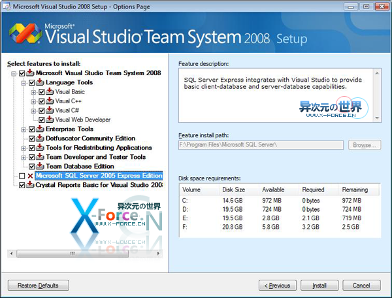Click install icon beside Team Developer and Tester Tools

click(x=40, y=157)
